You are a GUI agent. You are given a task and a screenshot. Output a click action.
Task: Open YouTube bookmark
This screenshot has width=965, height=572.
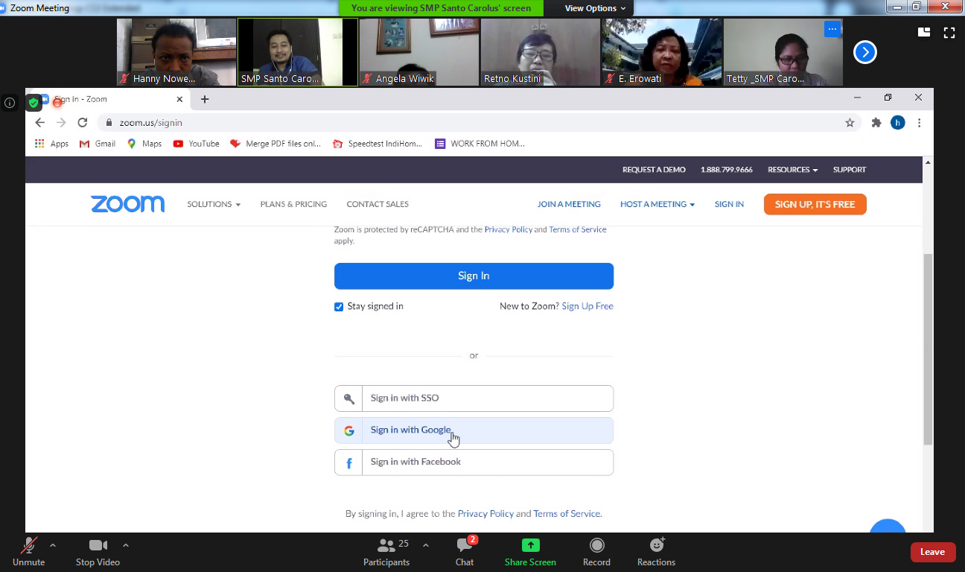click(196, 144)
